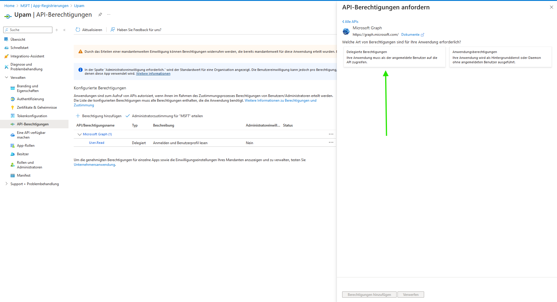Image resolution: width=557 pixels, height=302 pixels.
Task: Grant Administratorzustimmung für MSFT
Action: tap(164, 116)
